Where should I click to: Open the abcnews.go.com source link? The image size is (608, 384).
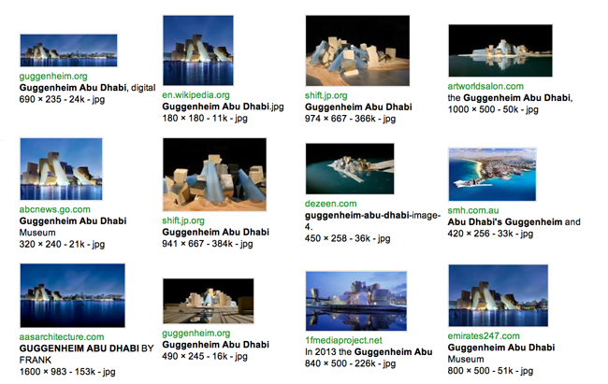pos(55,210)
